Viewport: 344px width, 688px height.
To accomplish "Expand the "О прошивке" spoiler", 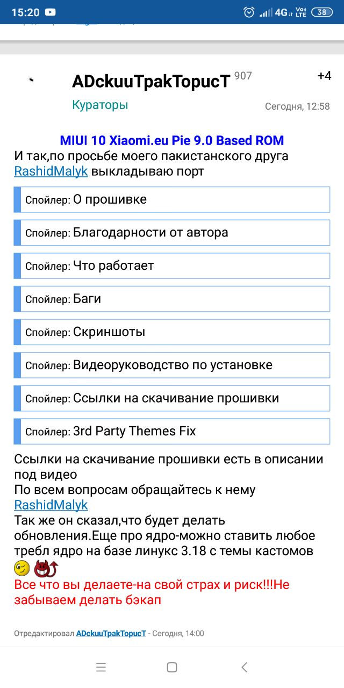I will (172, 199).
